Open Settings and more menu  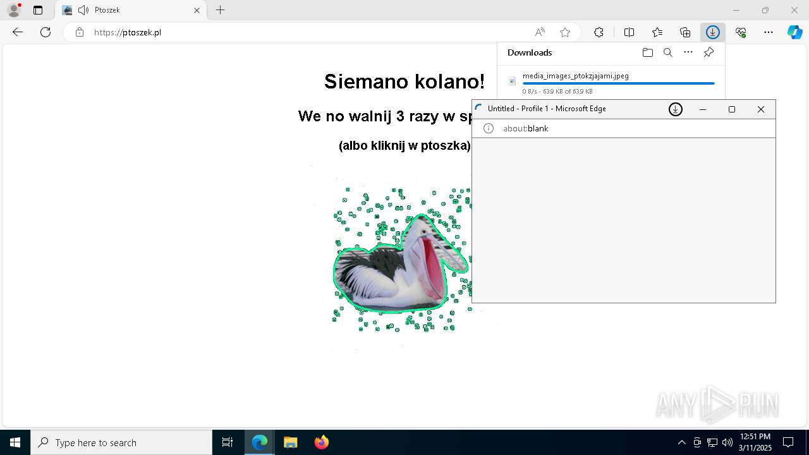pos(769,32)
